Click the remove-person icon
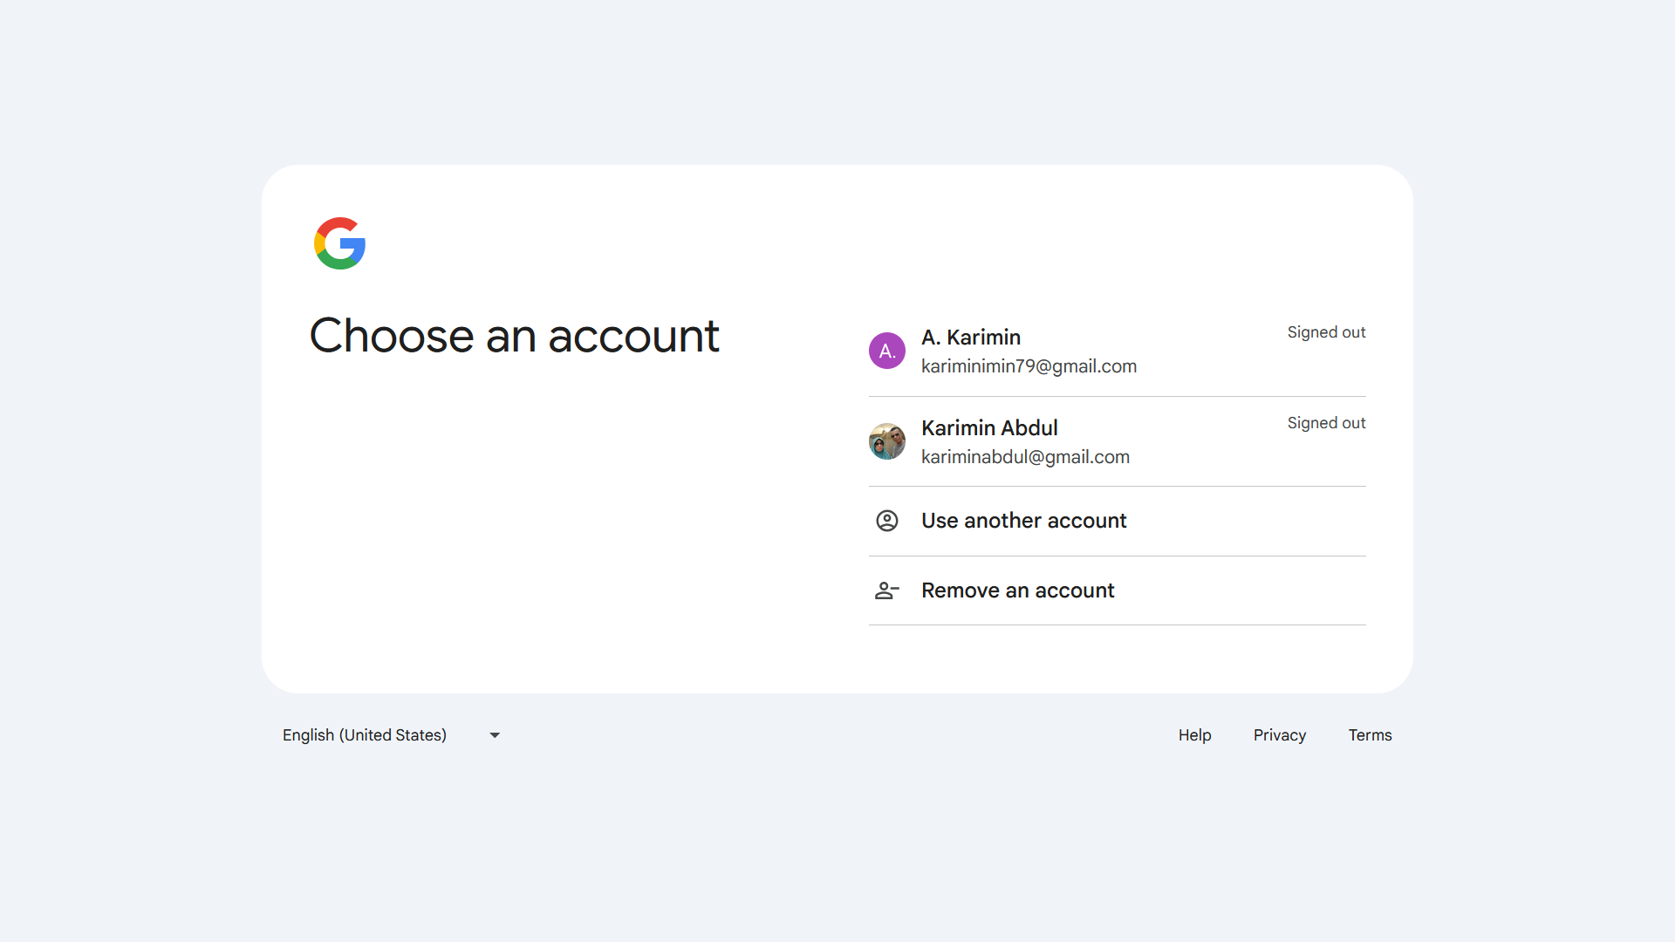The image size is (1675, 942). tap(886, 590)
